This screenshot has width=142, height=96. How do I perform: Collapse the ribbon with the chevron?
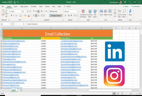tap(140, 20)
